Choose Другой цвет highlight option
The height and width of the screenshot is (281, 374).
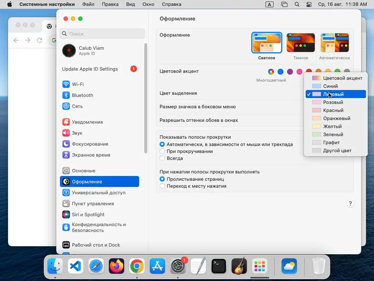[x=336, y=150]
